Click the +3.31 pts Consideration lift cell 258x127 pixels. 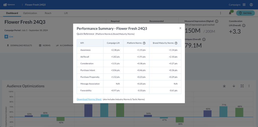pos(113,63)
